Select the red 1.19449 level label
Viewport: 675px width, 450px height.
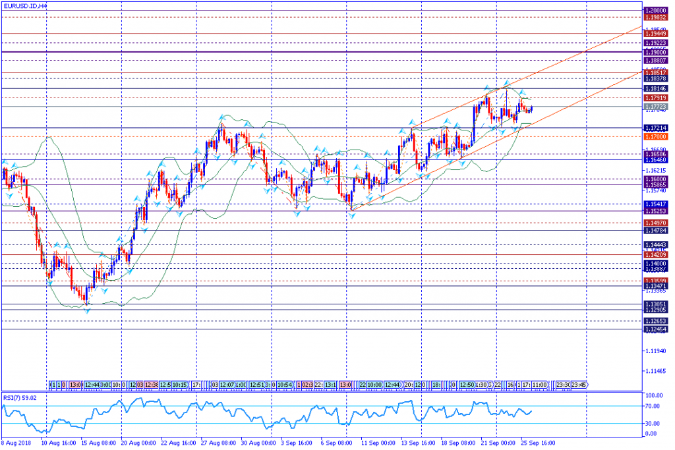tap(655, 33)
